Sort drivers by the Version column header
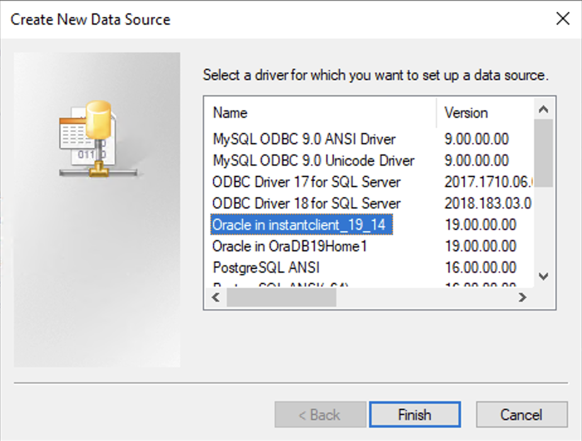Image resolution: width=582 pixels, height=441 pixels. click(485, 113)
